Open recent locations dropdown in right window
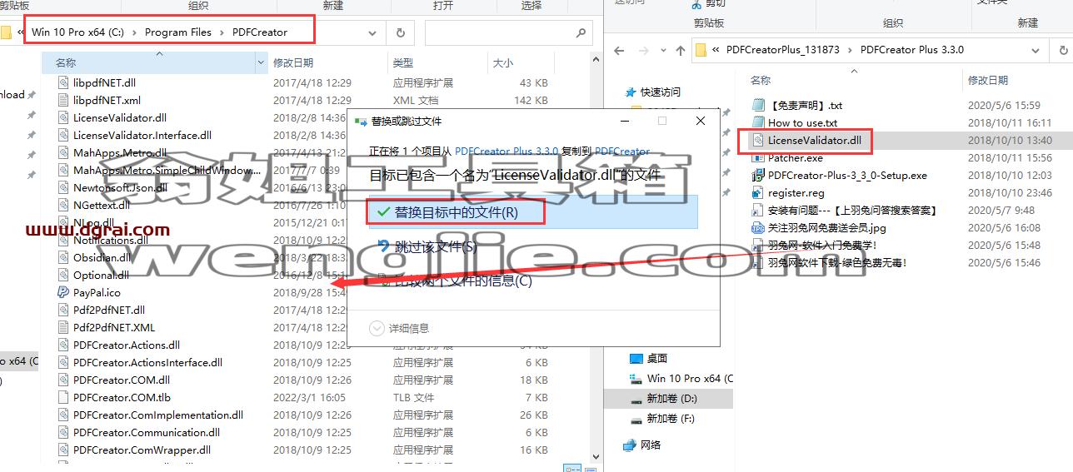 662,50
